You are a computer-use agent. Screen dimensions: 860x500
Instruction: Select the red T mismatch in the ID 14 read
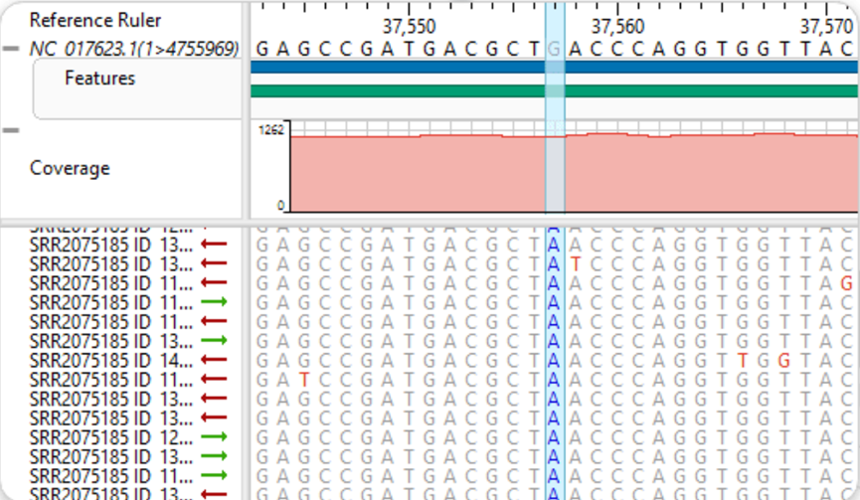point(742,360)
